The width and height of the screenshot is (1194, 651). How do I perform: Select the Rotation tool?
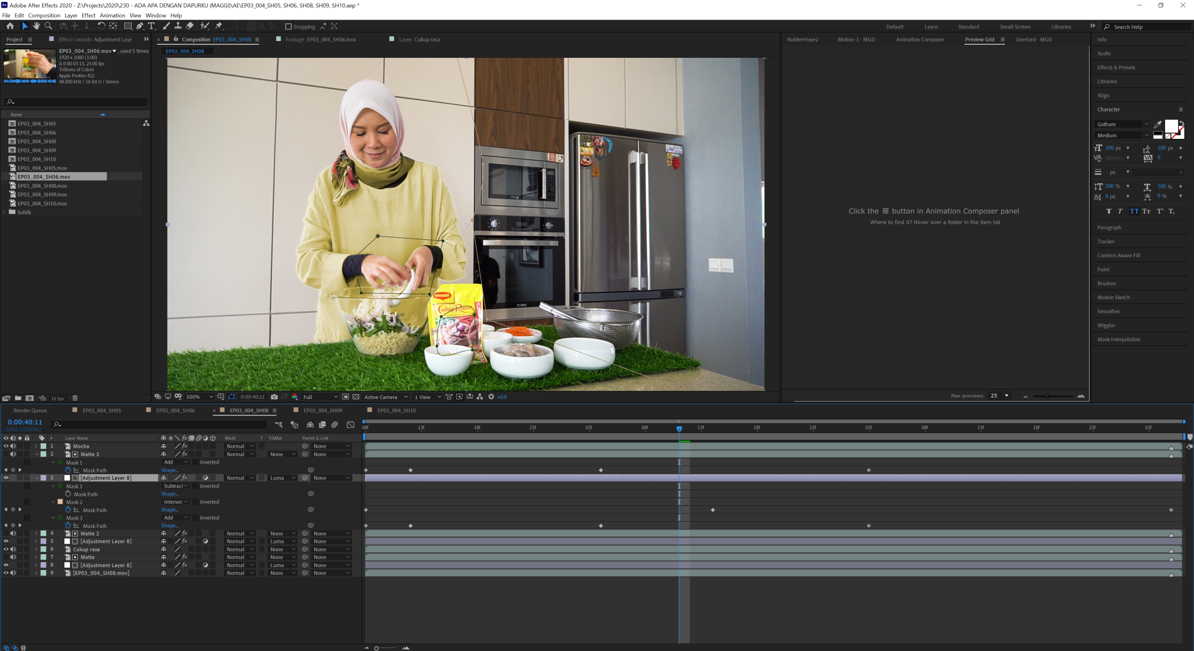click(101, 26)
